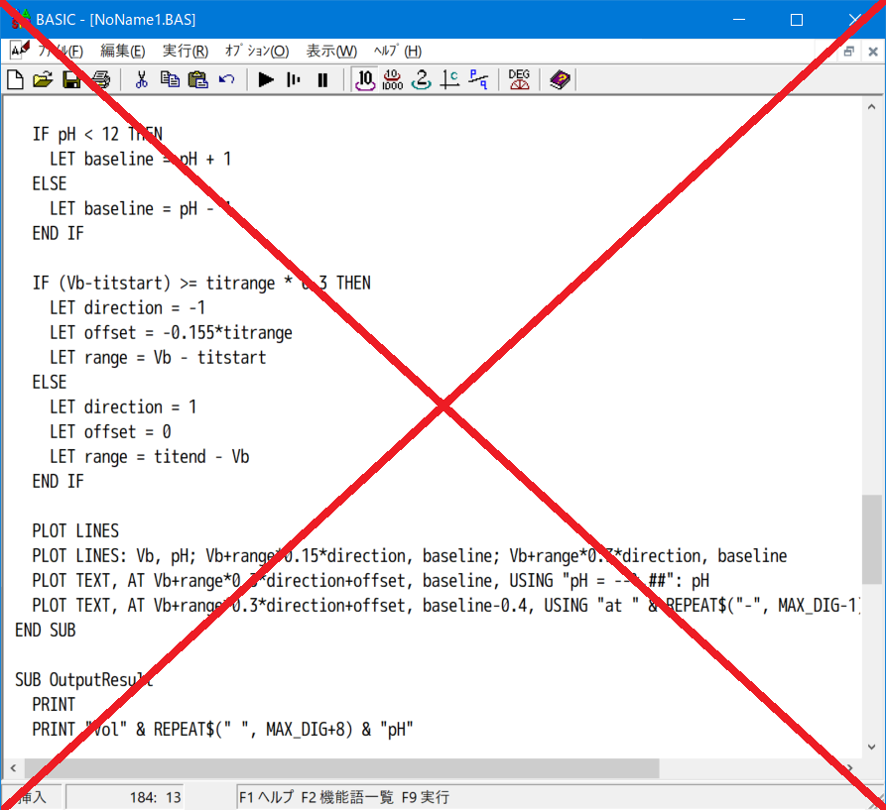Paste from clipboard with the paste icon
Viewport: 886px width, 810px height.
pyautogui.click(x=197, y=80)
